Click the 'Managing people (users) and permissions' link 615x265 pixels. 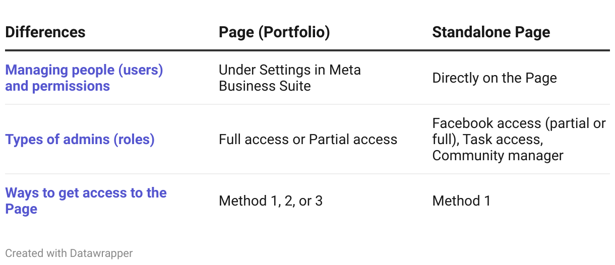coord(84,78)
